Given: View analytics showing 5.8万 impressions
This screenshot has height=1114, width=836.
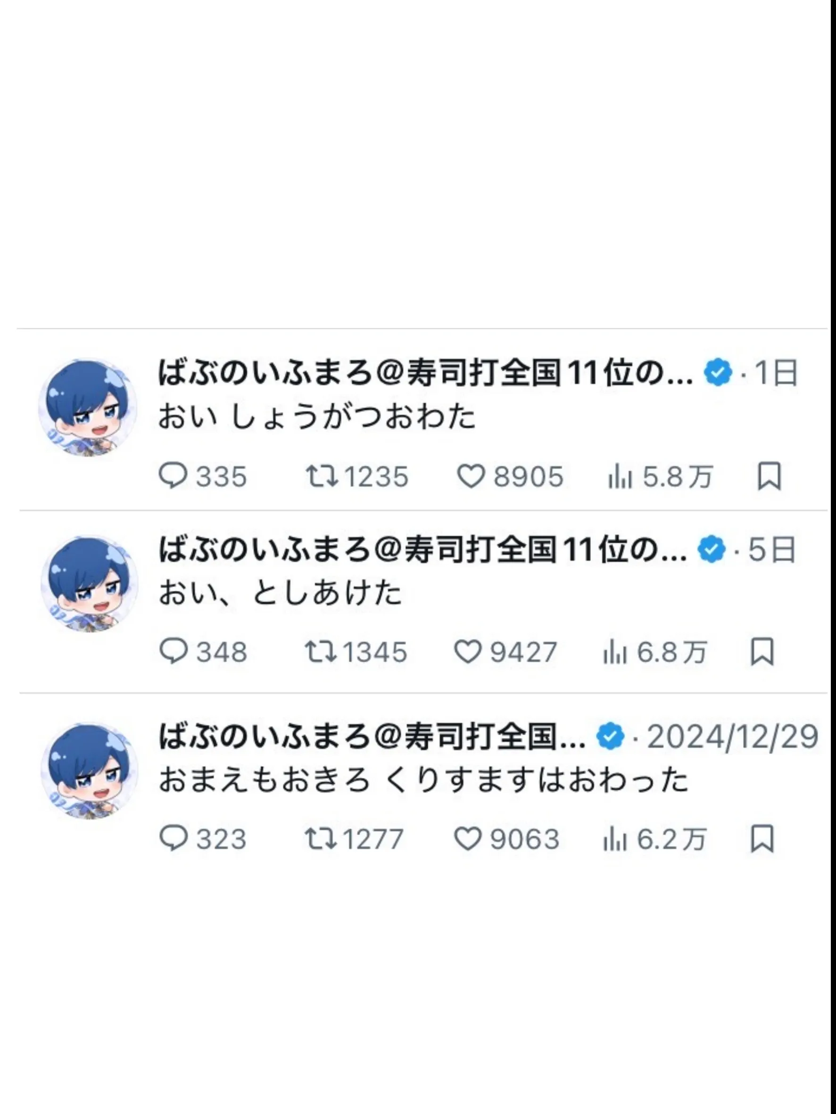Looking at the screenshot, I should tap(660, 476).
